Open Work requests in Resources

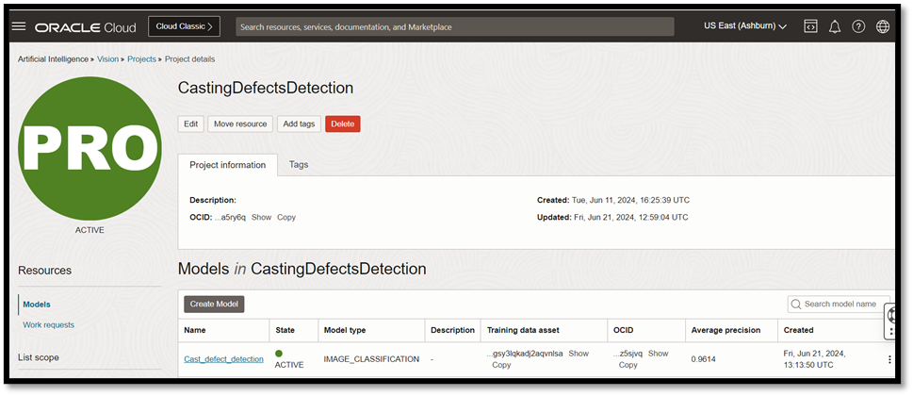[x=48, y=325]
